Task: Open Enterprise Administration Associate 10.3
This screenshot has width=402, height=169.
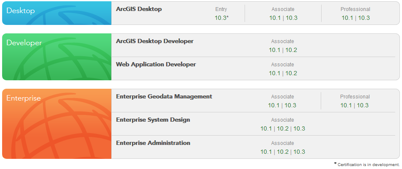Action: click(x=300, y=152)
